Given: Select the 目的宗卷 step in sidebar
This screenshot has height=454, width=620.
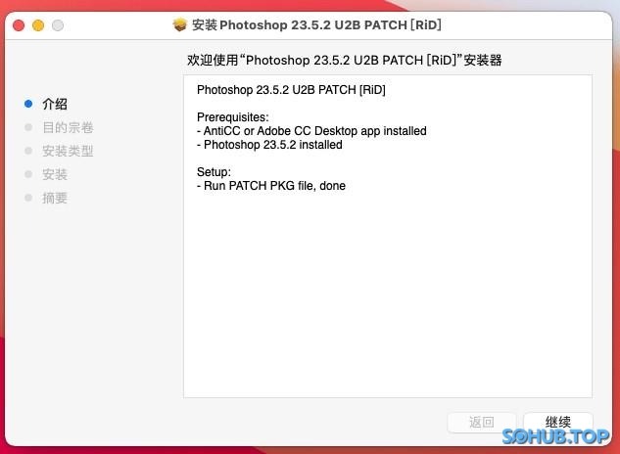Looking at the screenshot, I should [x=68, y=127].
